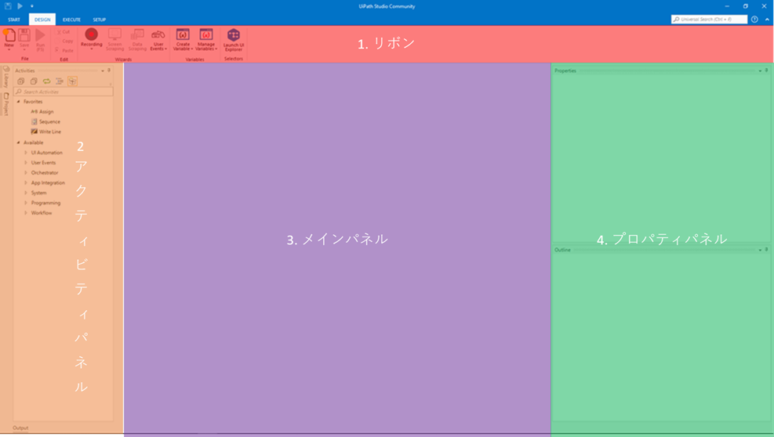Click the Search Activities field

(x=64, y=92)
